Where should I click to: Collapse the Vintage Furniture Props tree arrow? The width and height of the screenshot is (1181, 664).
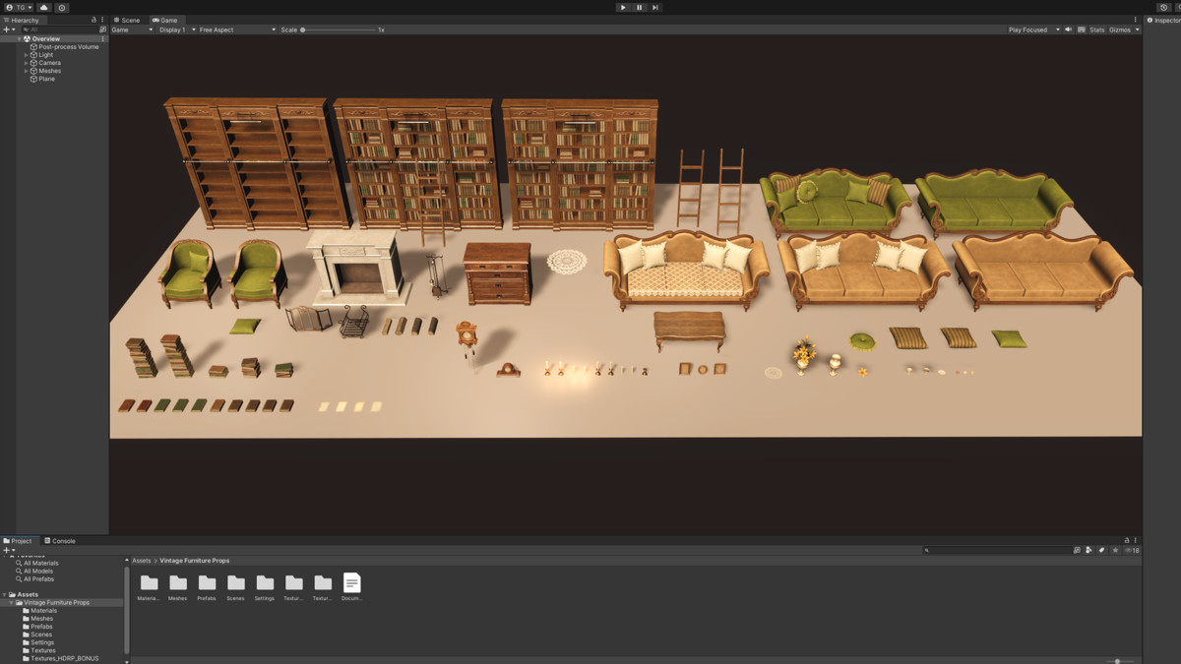[11, 602]
